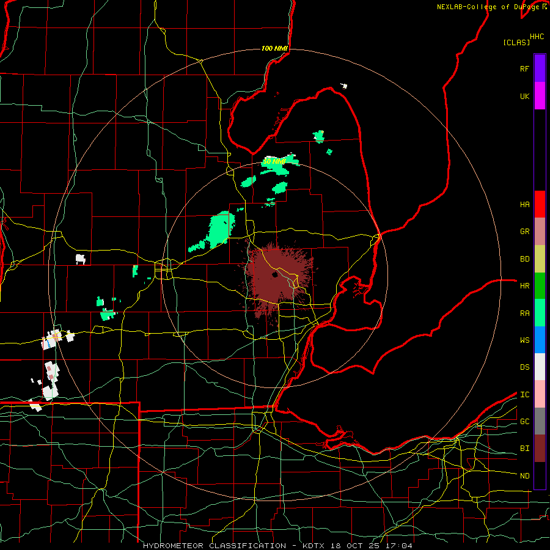Click the white DS legend swatch
Image resolution: width=550 pixels, height=550 pixels.
540,367
